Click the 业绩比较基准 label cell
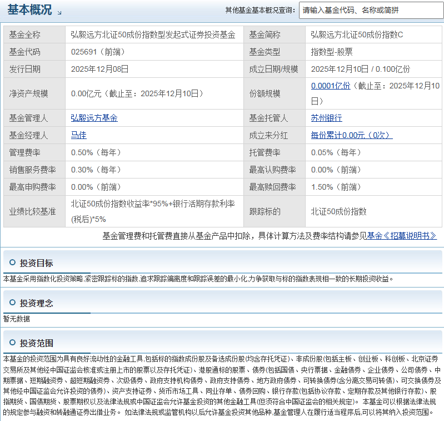 (34, 211)
